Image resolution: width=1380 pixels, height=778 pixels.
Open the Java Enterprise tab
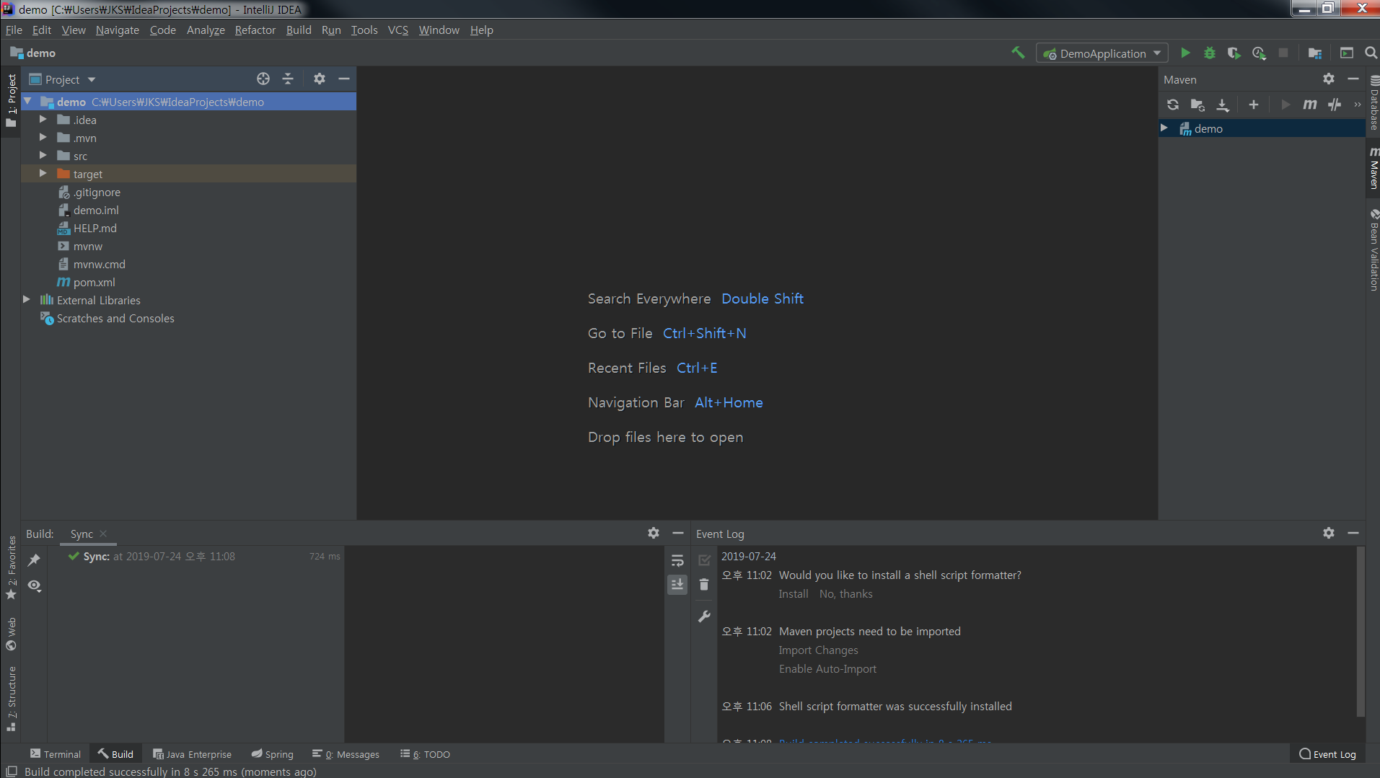193,754
